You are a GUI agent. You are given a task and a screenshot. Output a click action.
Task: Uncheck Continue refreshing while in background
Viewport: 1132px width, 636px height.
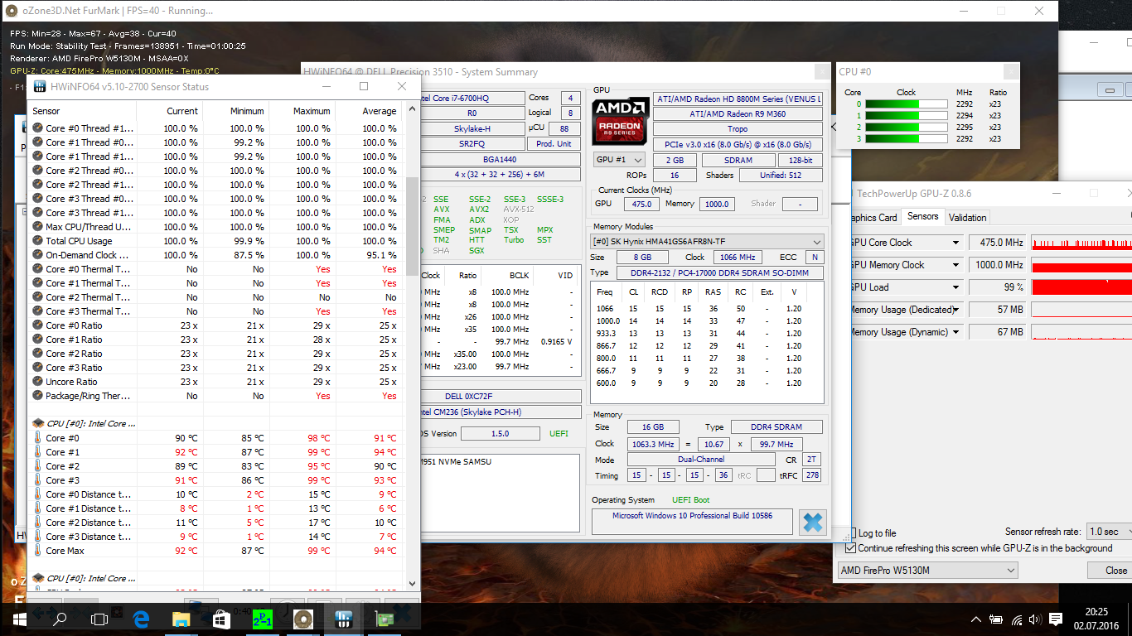coord(850,548)
